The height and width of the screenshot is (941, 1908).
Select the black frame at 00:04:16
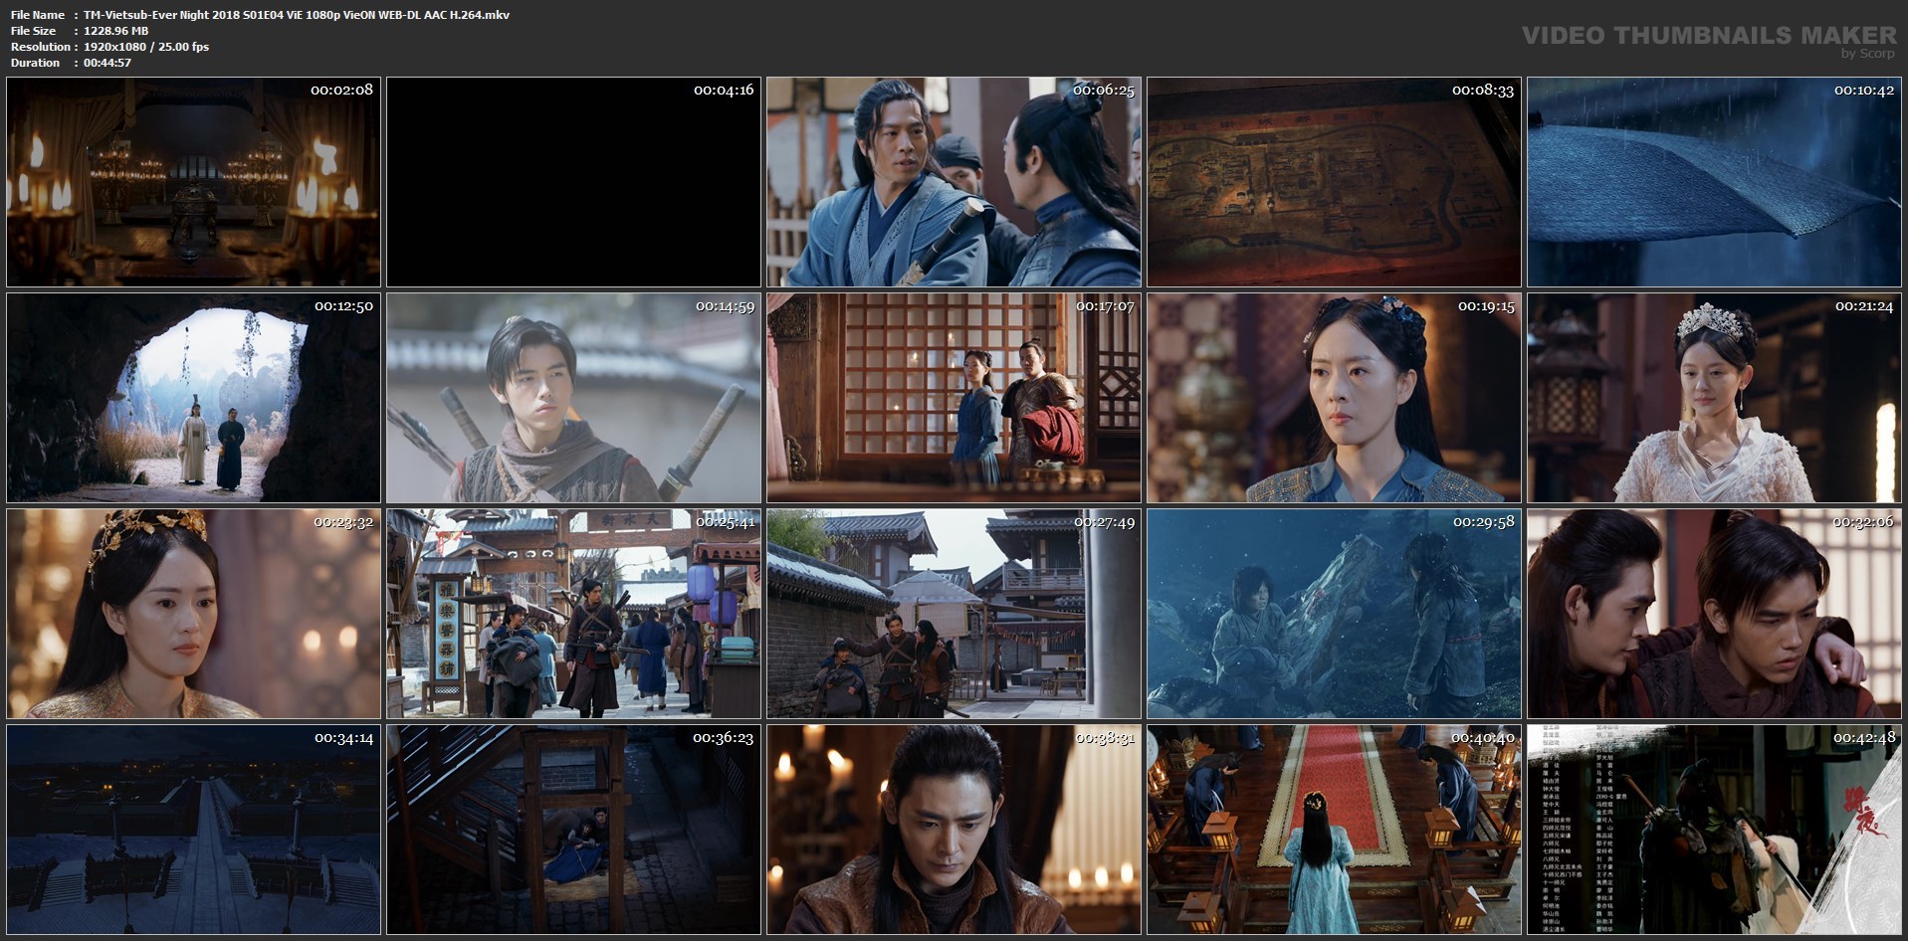pyautogui.click(x=573, y=182)
